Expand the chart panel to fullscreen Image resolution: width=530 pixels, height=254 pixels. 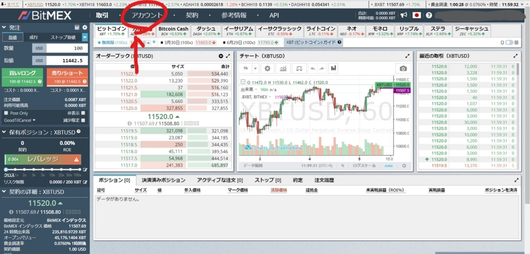click(408, 56)
